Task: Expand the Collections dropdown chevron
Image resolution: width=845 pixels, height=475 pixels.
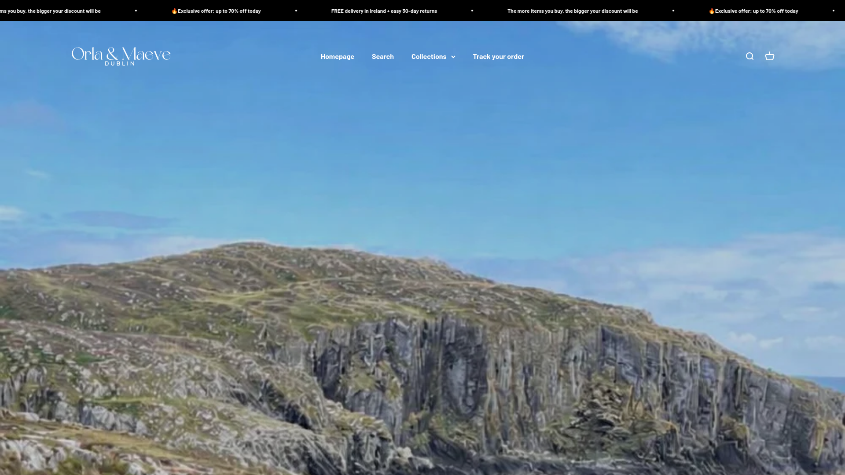Action: point(453,57)
